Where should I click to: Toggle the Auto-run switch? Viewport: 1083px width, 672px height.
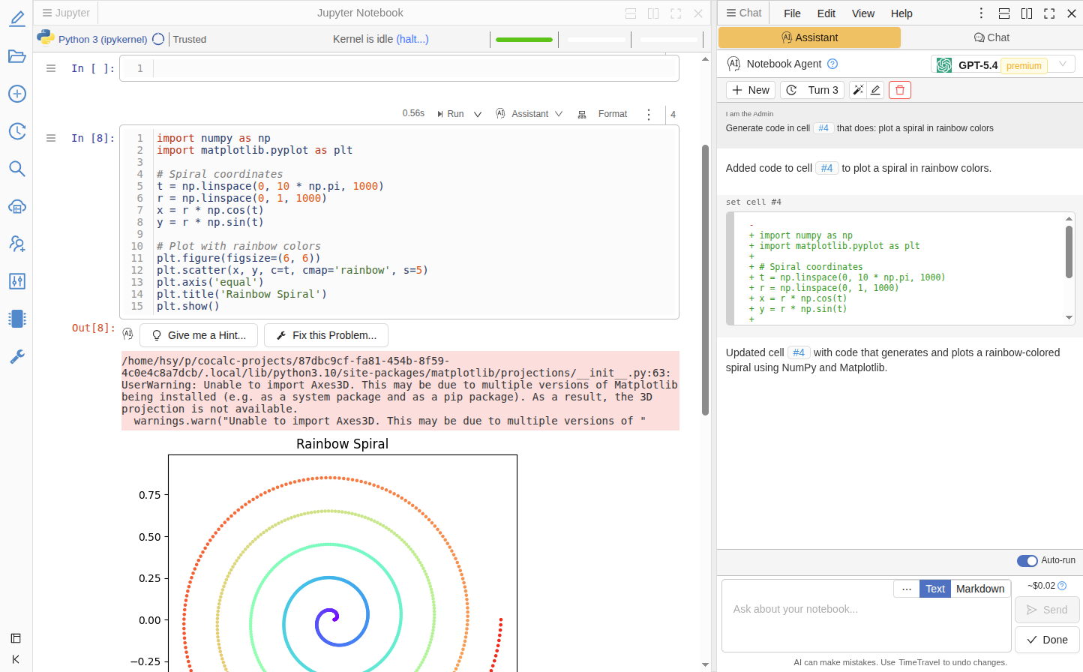pos(1027,560)
